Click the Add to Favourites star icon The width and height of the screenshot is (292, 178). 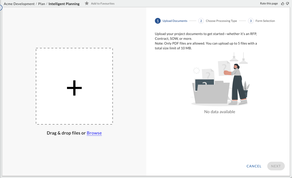click(x=87, y=3)
